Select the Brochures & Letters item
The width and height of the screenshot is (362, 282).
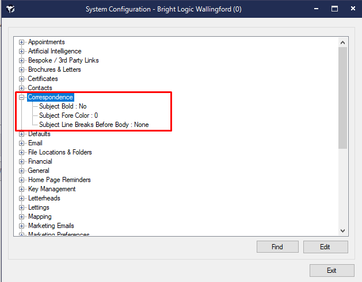54,69
